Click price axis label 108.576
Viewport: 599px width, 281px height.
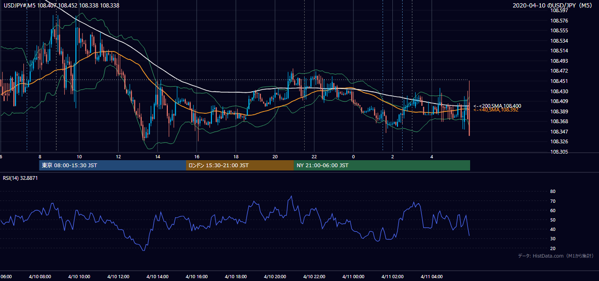560,21
